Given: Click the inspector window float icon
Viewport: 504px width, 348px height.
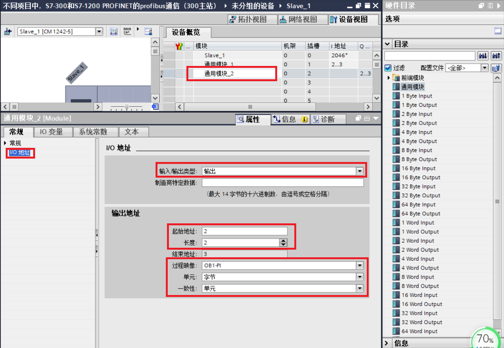Looking at the screenshot, I should click(x=358, y=119).
